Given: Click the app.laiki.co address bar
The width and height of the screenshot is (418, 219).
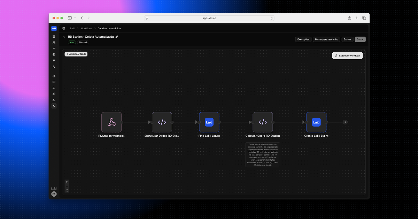Looking at the screenshot, I should [x=209, y=18].
